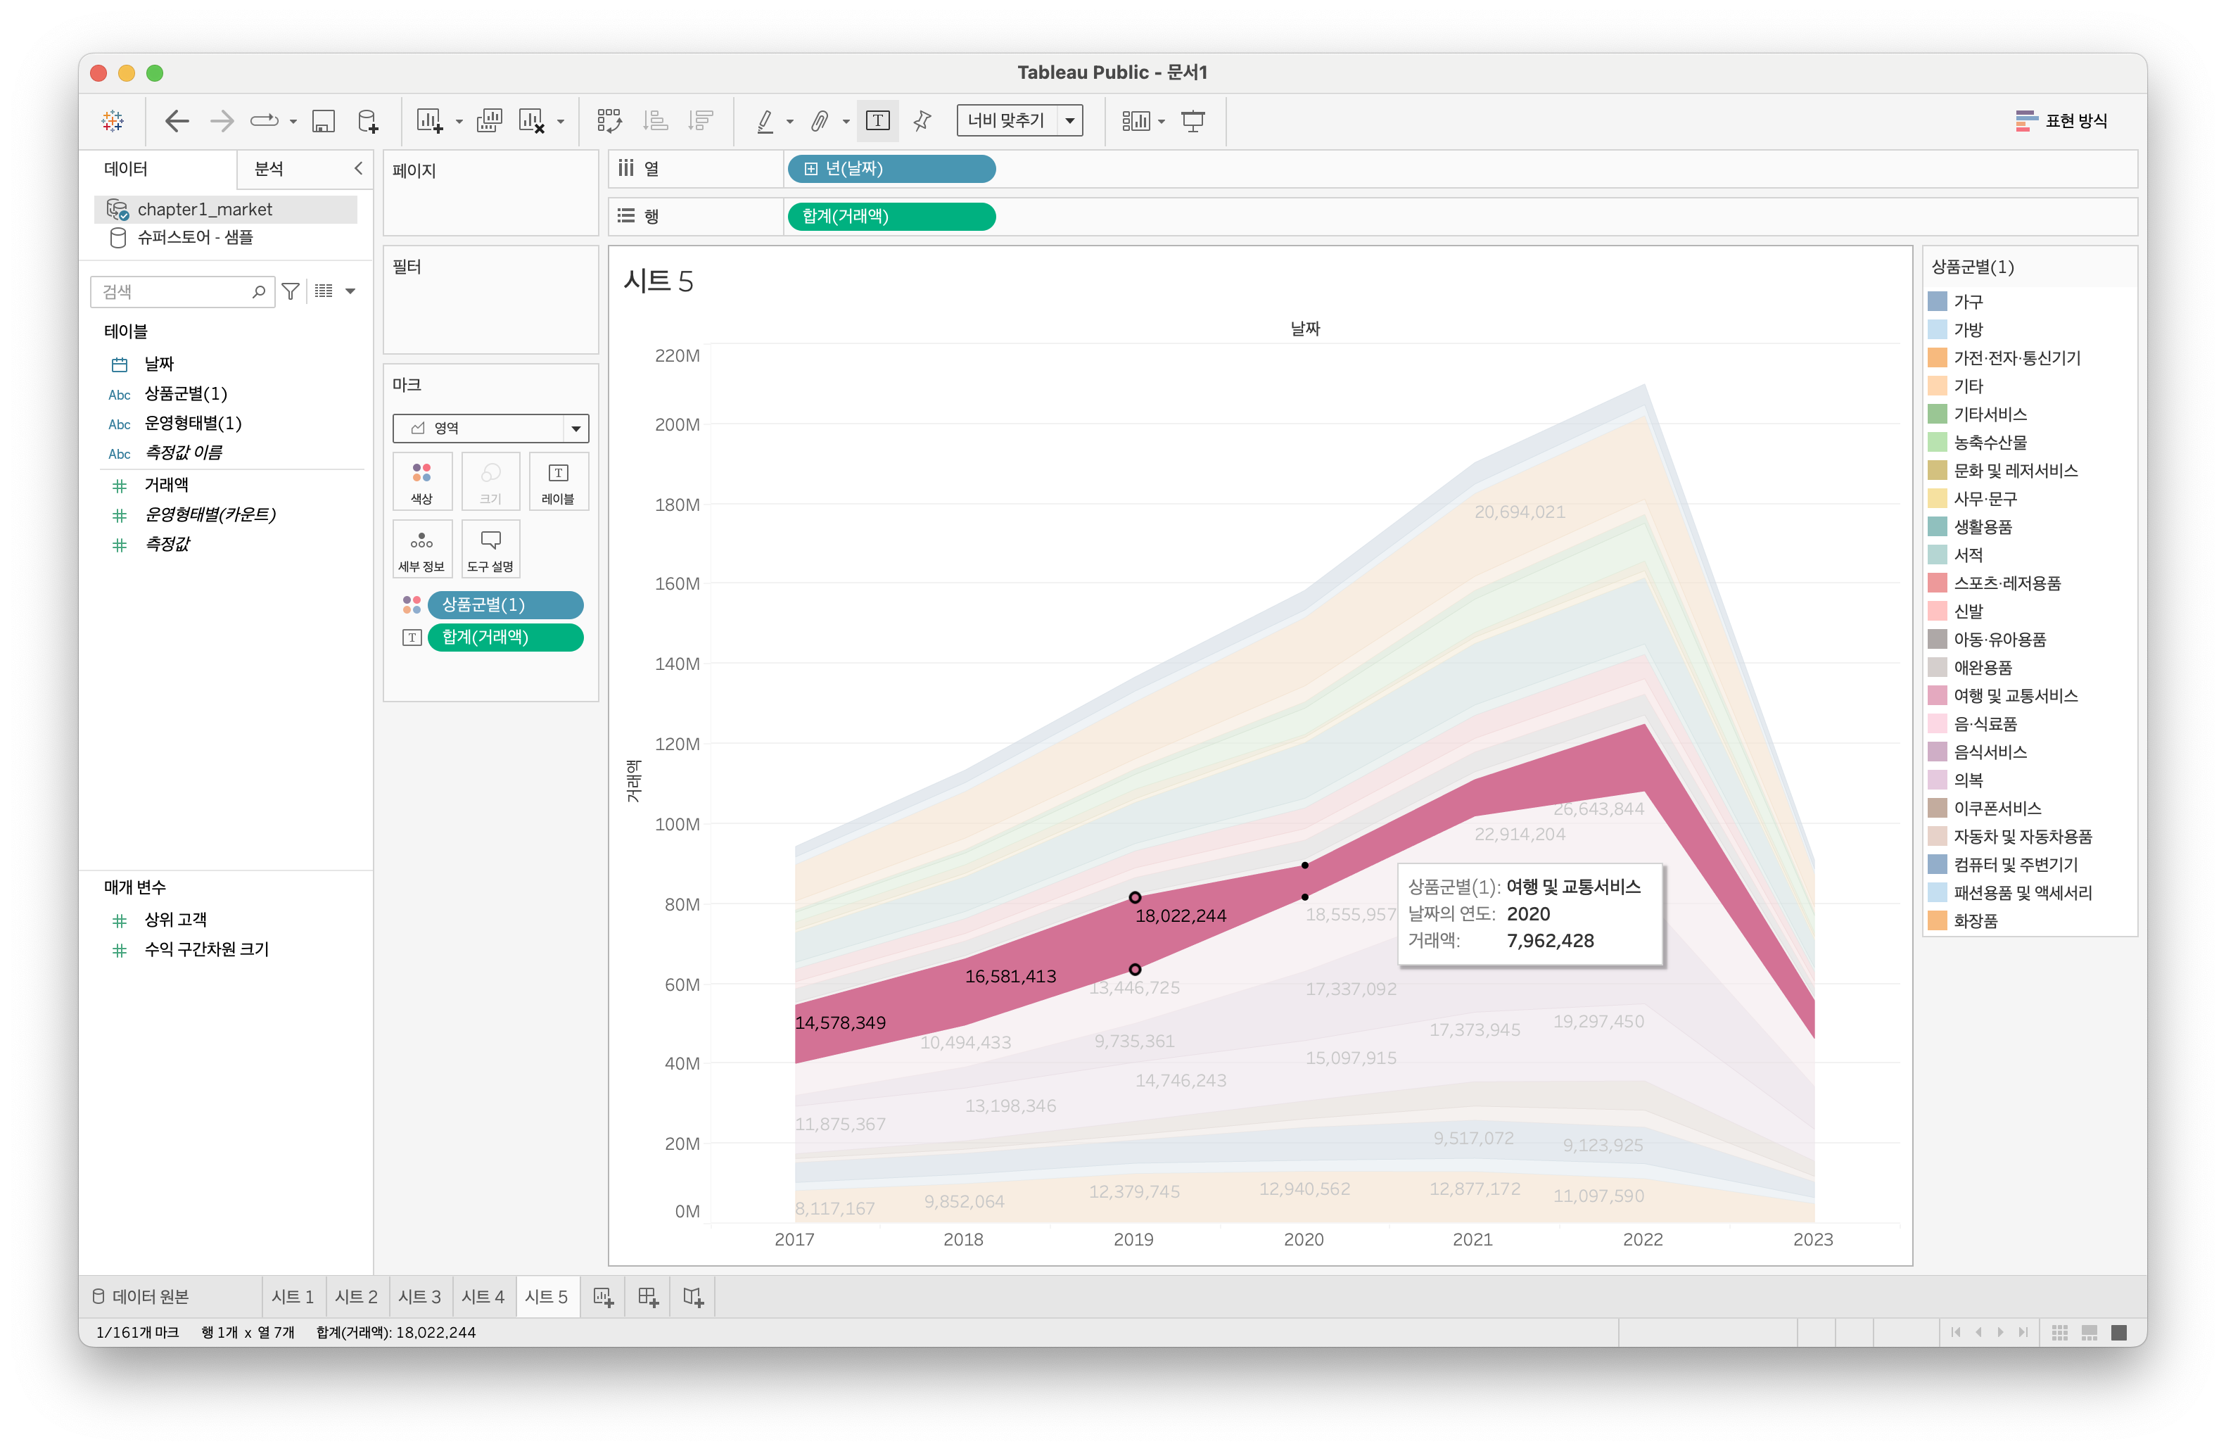Click the sort ascending icon
Screen dimensions: 2226x1451
tap(656, 121)
